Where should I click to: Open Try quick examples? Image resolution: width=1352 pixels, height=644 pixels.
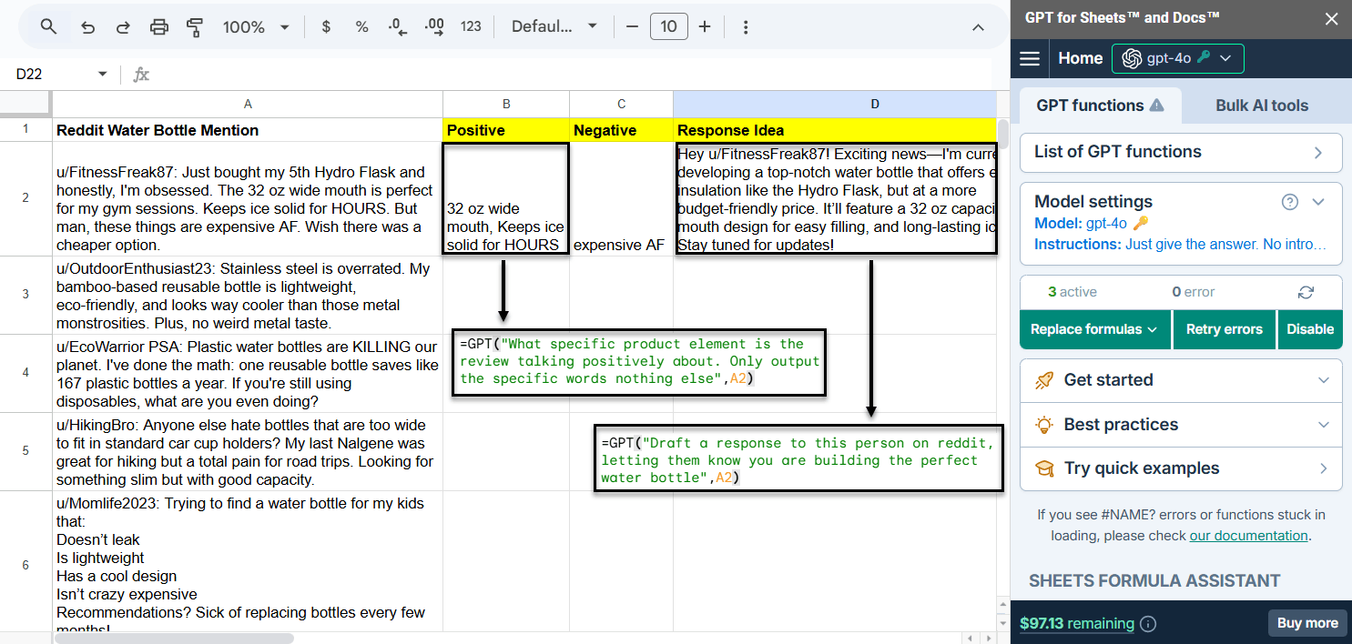tap(1181, 468)
